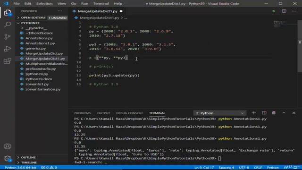
Task: Open Multiphaseinitializatio... file in explorer
Action: [x=46, y=64]
